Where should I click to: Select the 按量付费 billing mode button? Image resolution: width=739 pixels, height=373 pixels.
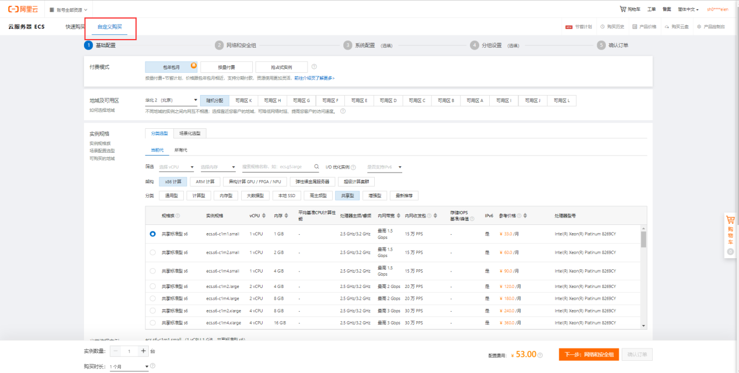[x=226, y=67]
